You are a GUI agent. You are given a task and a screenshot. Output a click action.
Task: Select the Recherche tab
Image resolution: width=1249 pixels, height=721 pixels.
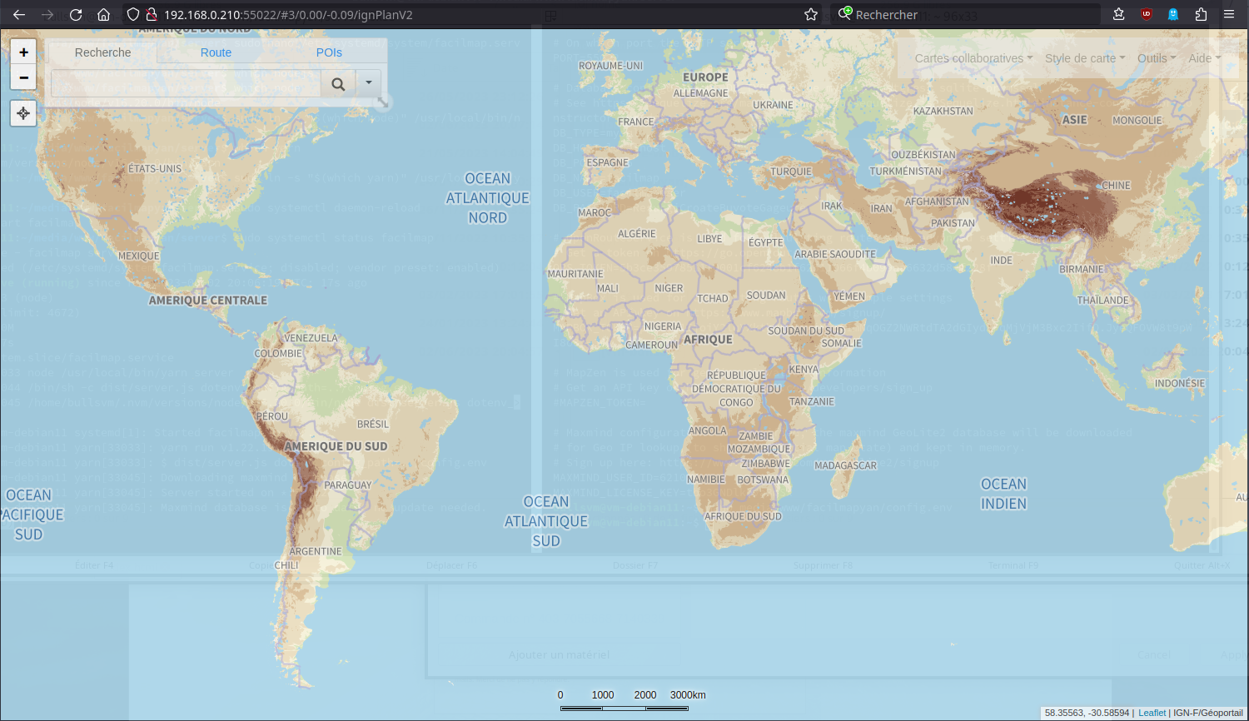coord(102,52)
